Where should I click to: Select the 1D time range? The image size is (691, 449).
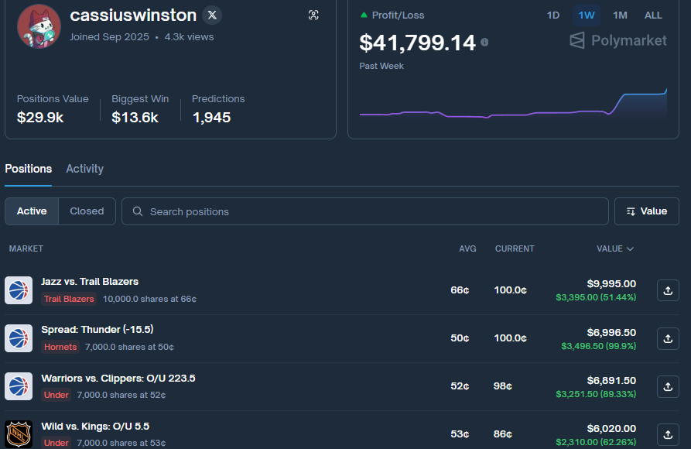point(553,15)
